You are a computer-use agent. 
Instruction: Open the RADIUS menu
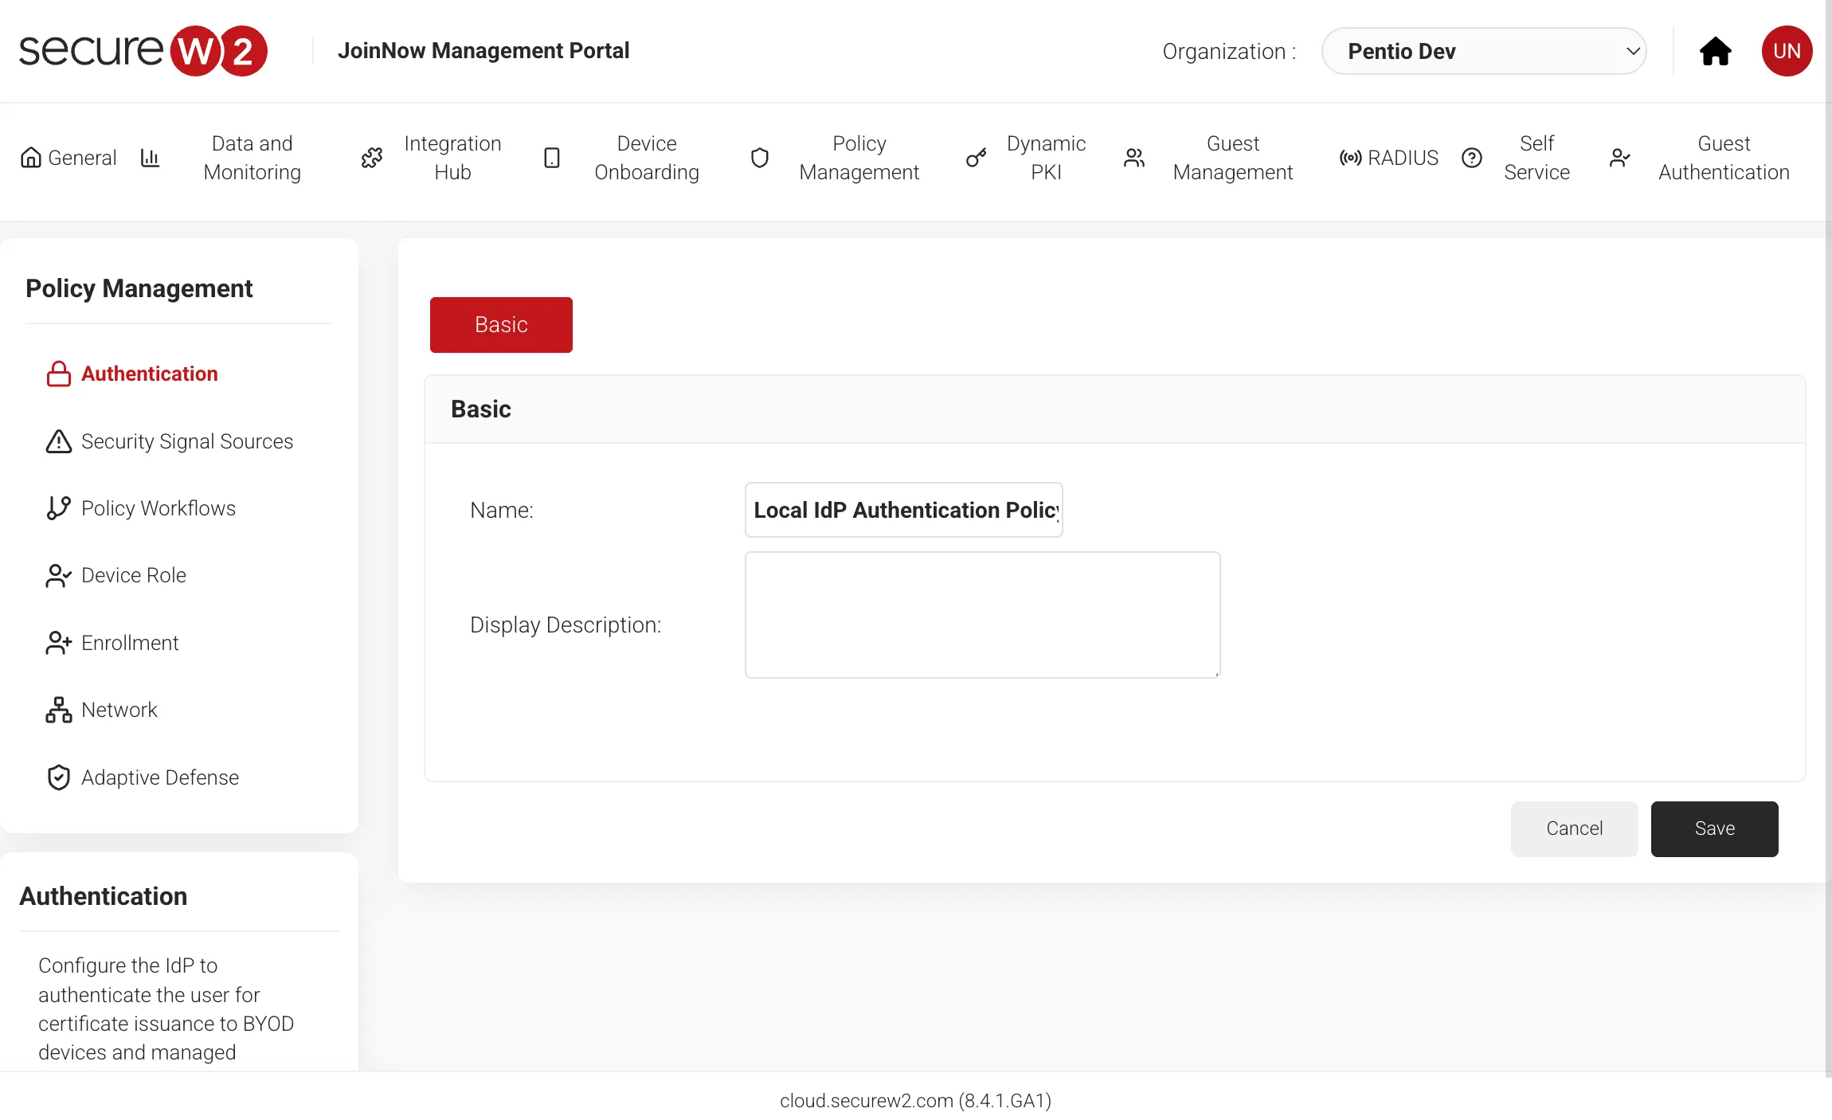(x=1403, y=158)
